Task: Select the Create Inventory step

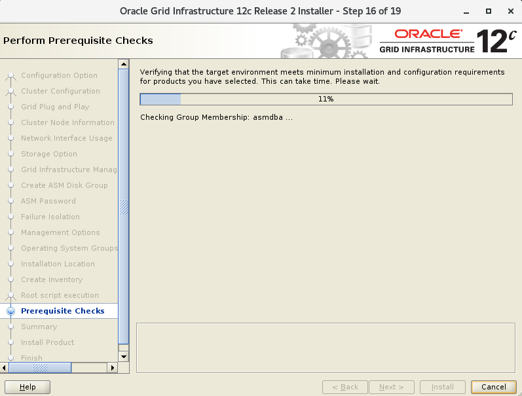Action: coord(52,279)
